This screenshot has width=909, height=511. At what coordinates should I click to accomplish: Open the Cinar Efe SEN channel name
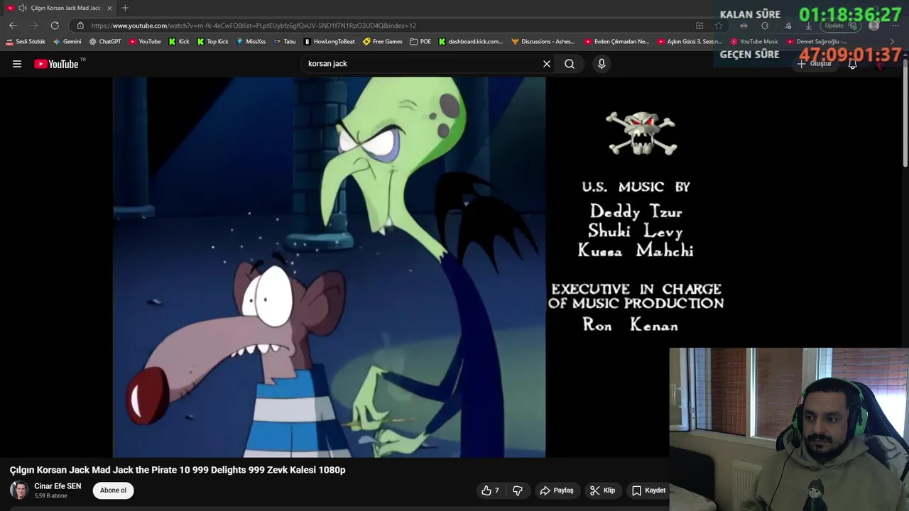[x=58, y=486]
